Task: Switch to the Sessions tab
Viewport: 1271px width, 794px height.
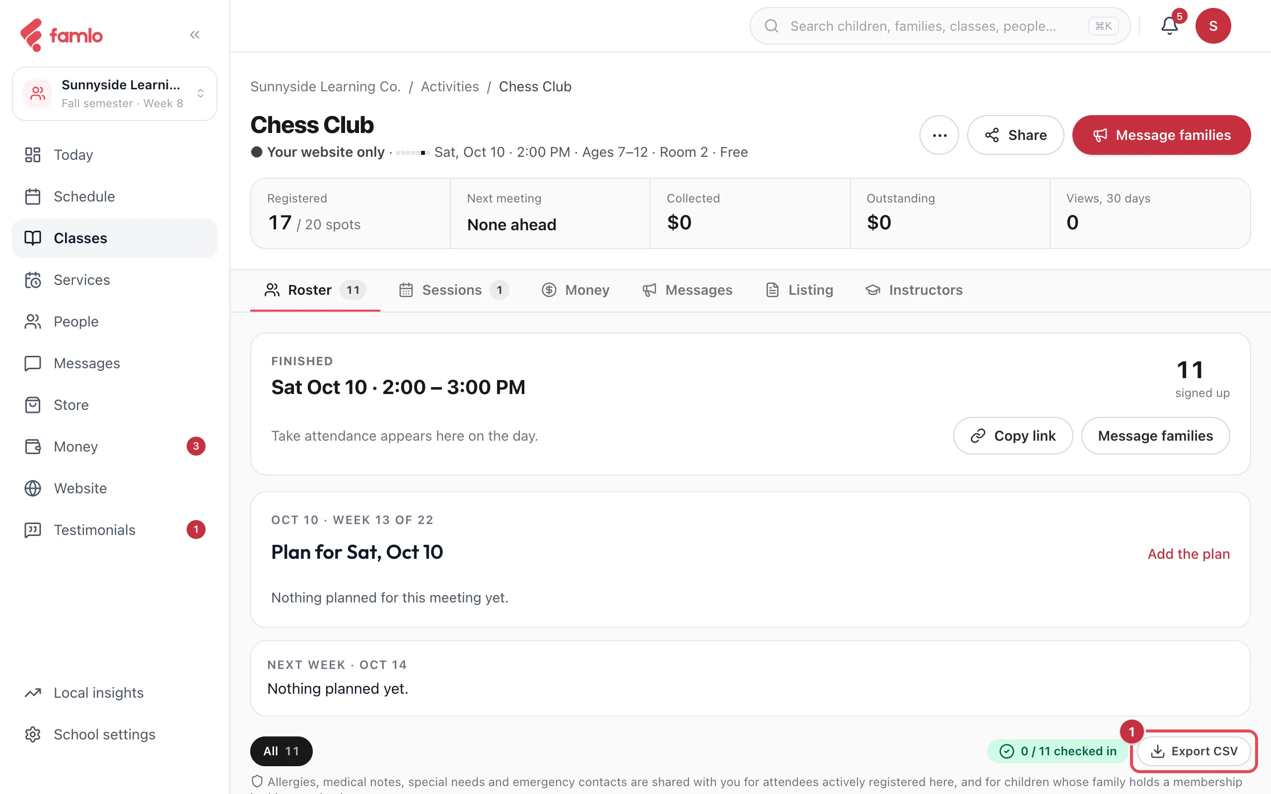Action: (454, 290)
